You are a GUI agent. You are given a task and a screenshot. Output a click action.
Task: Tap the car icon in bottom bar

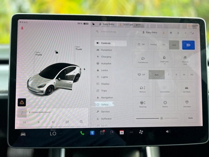(23, 134)
